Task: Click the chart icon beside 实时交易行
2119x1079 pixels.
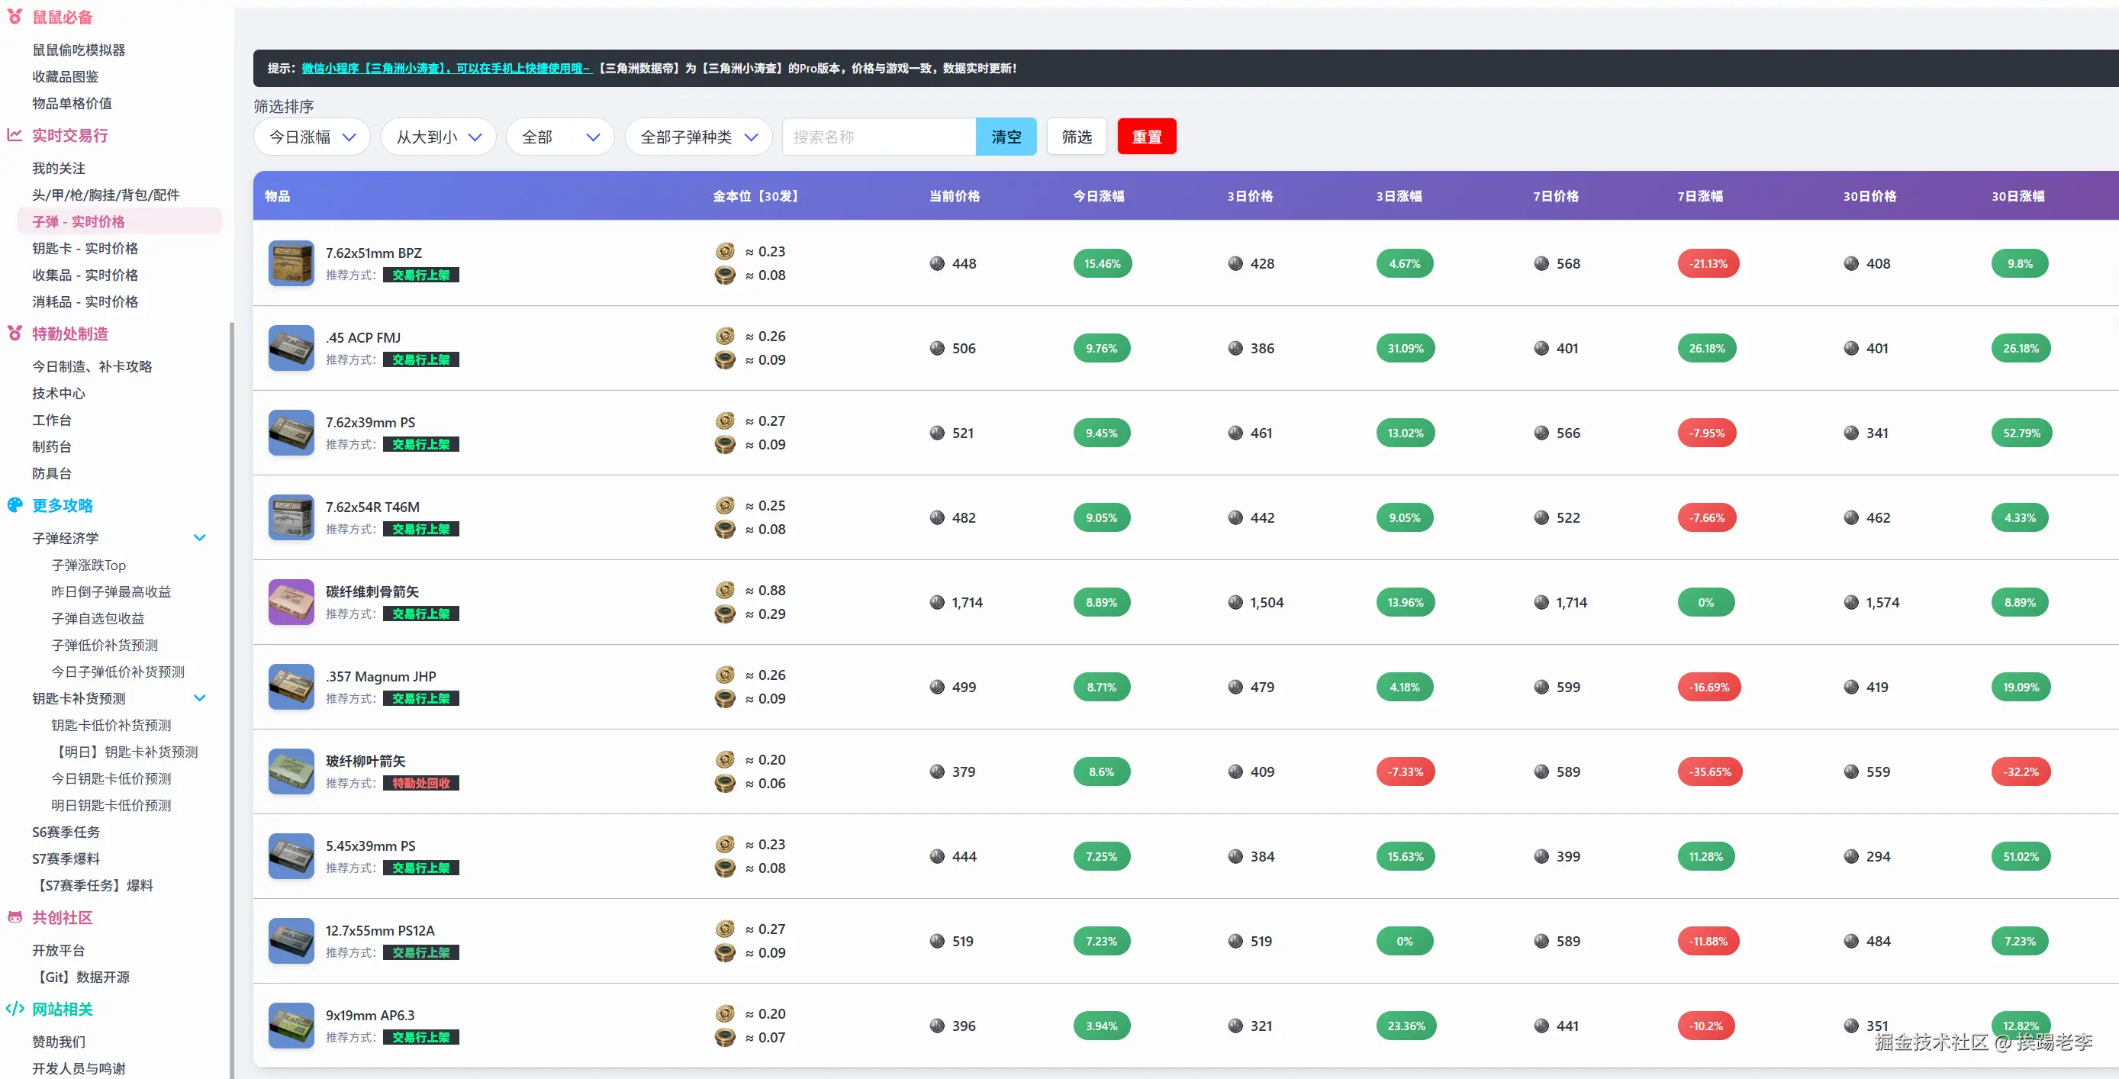Action: pos(14,135)
